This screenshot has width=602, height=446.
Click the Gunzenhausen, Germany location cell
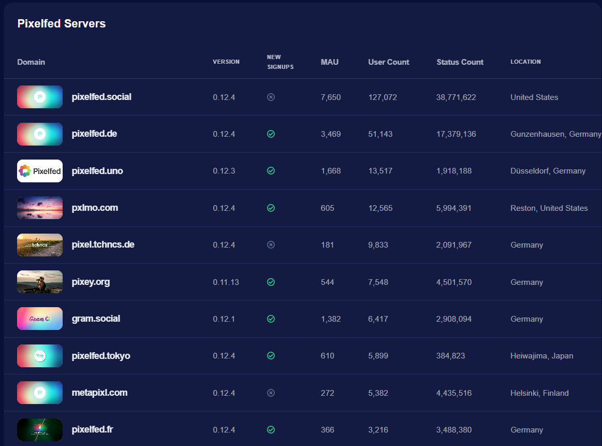(x=555, y=134)
